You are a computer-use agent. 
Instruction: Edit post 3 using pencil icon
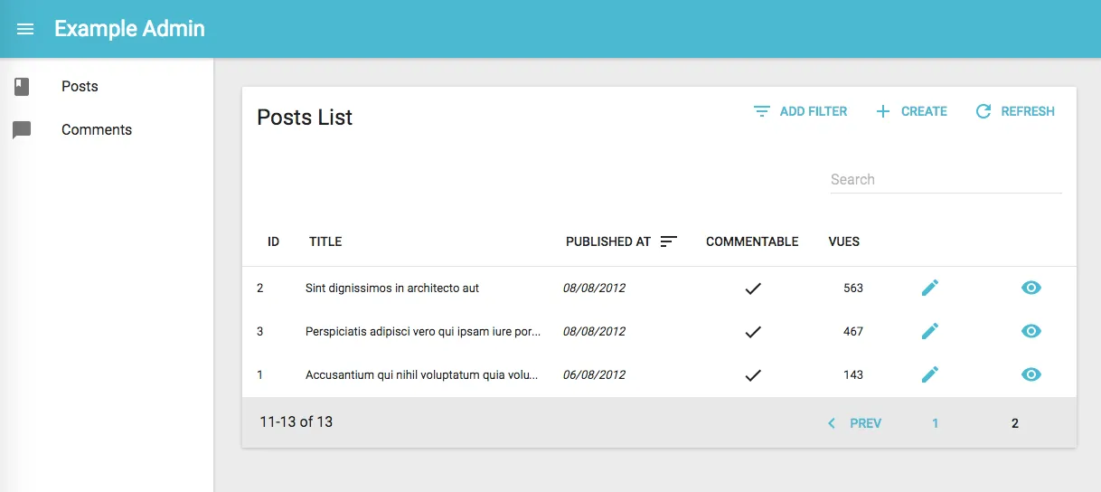coord(929,331)
